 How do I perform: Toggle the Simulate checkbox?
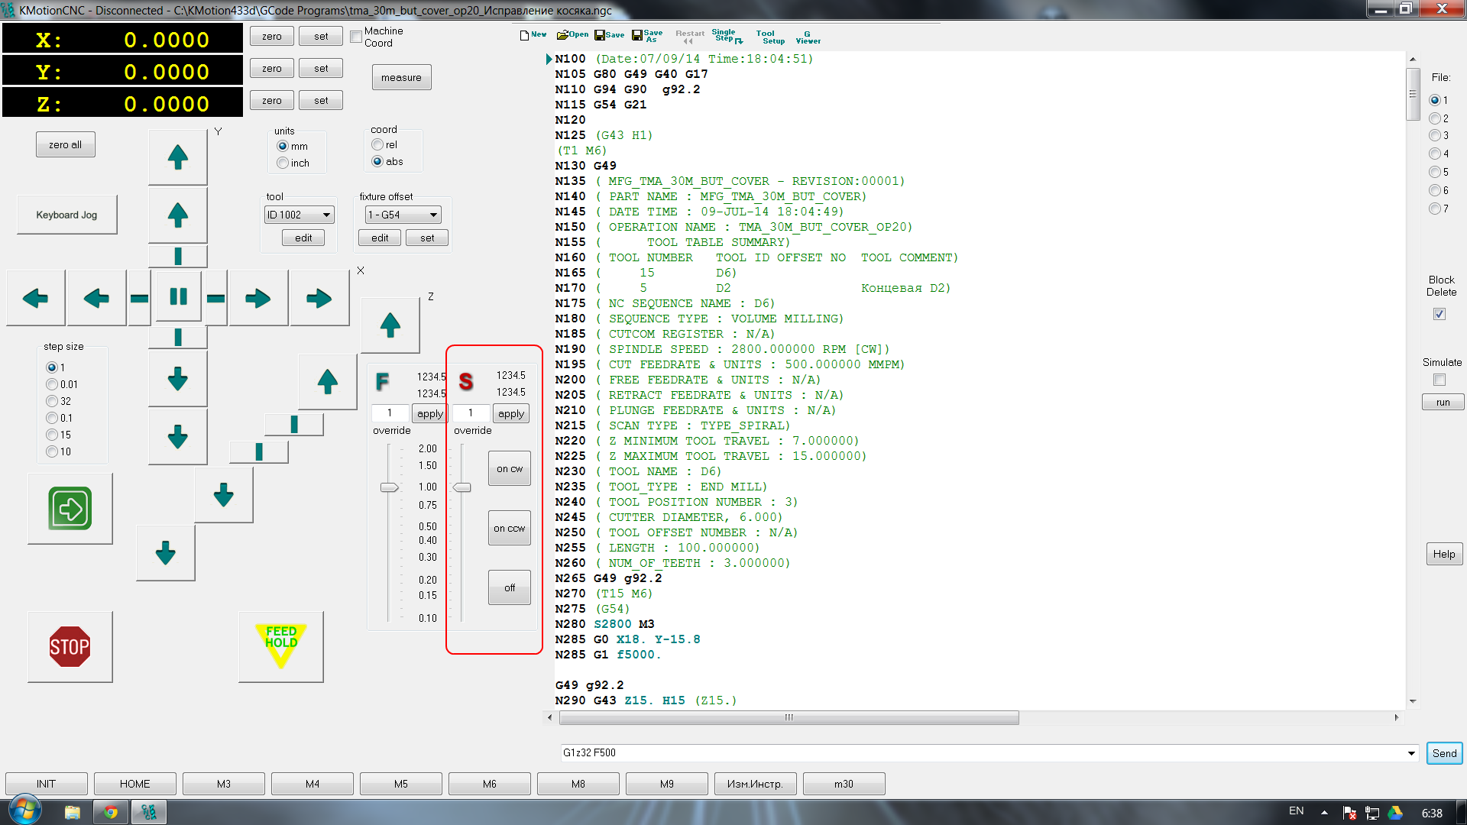[x=1439, y=380]
